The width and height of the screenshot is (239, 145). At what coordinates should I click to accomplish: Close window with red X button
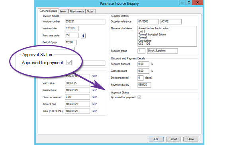198,3
